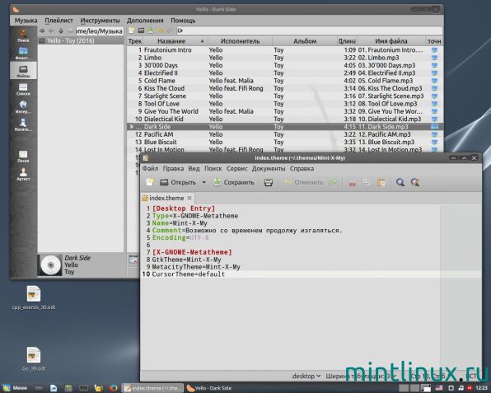Close the index.theme tab with its x

[x=189, y=198]
